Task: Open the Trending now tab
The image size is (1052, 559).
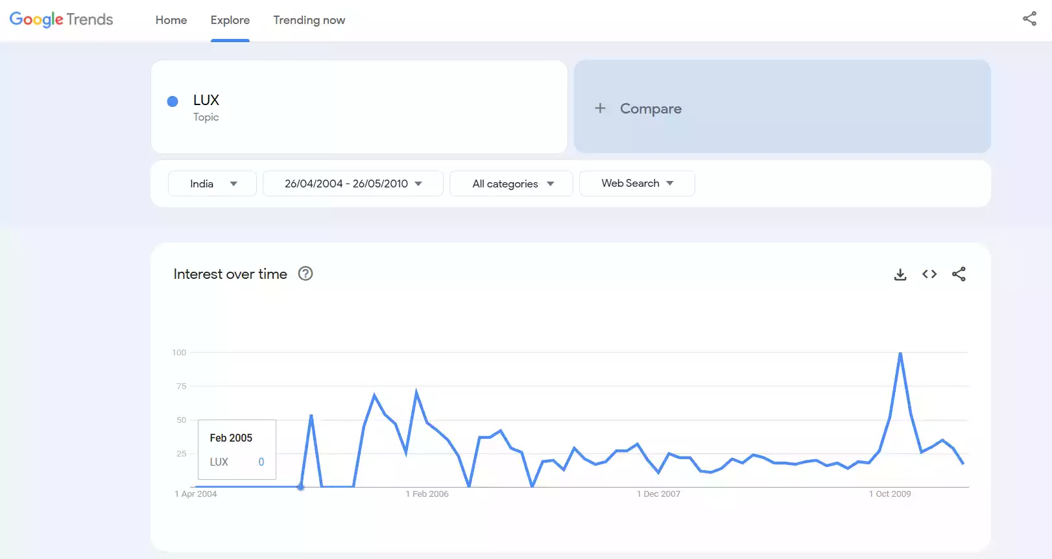Action: pos(309,20)
